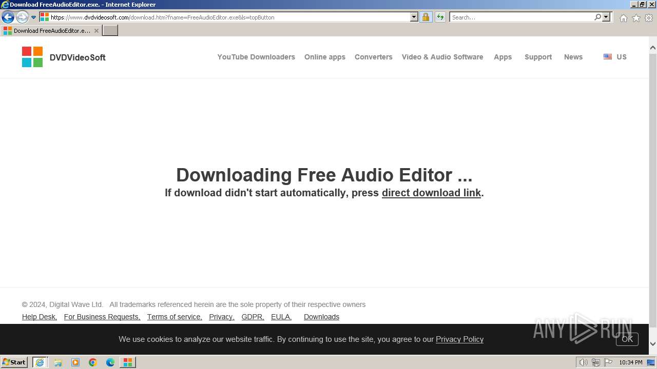Click the clock showing 10:34 PM
Viewport: 657px width, 369px height.
631,362
